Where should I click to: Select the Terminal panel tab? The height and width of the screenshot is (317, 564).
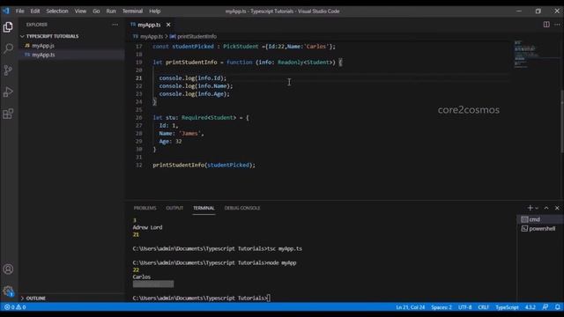[204, 208]
